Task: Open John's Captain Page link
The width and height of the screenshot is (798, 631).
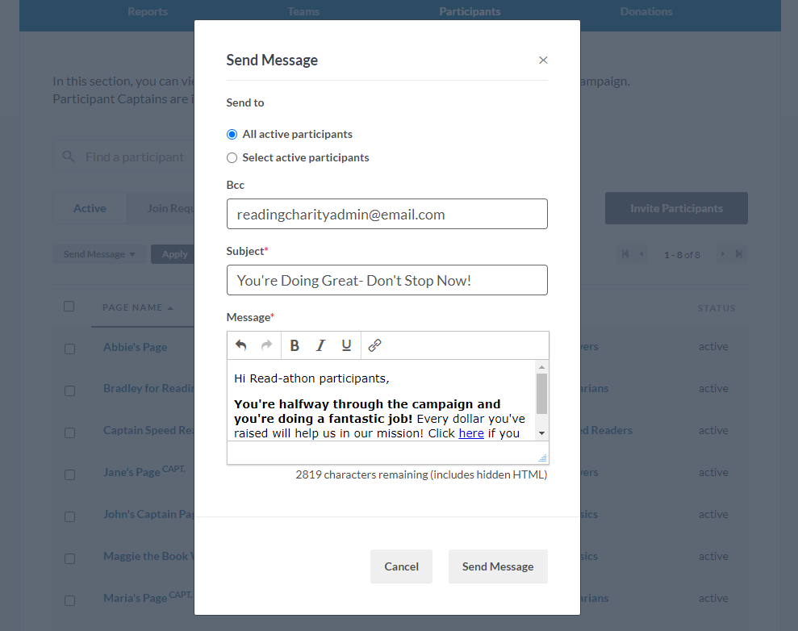Action: click(x=148, y=514)
